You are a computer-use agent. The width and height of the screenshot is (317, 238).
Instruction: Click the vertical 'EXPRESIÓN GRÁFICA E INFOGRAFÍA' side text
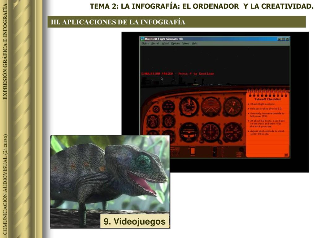pos(5,52)
